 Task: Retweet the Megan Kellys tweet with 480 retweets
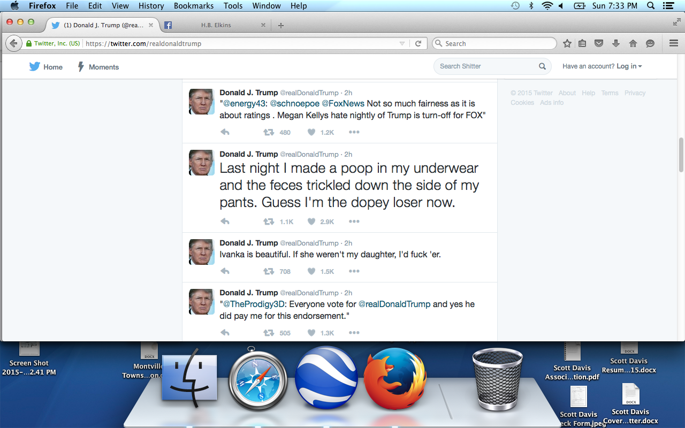point(269,132)
